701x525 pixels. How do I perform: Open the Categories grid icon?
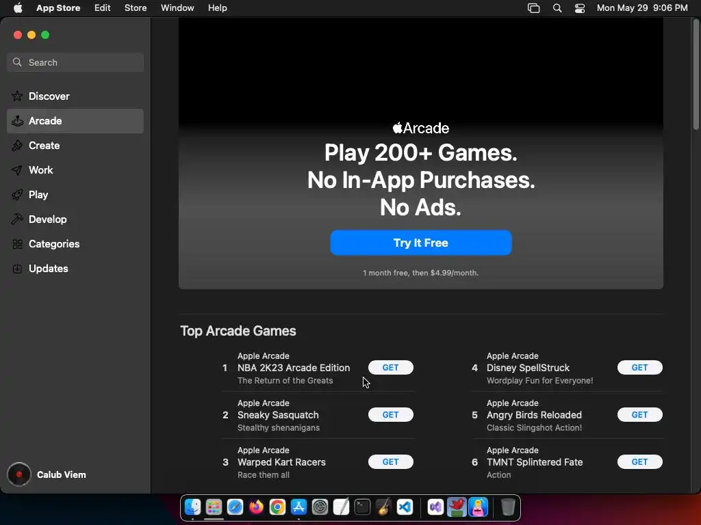pyautogui.click(x=17, y=244)
